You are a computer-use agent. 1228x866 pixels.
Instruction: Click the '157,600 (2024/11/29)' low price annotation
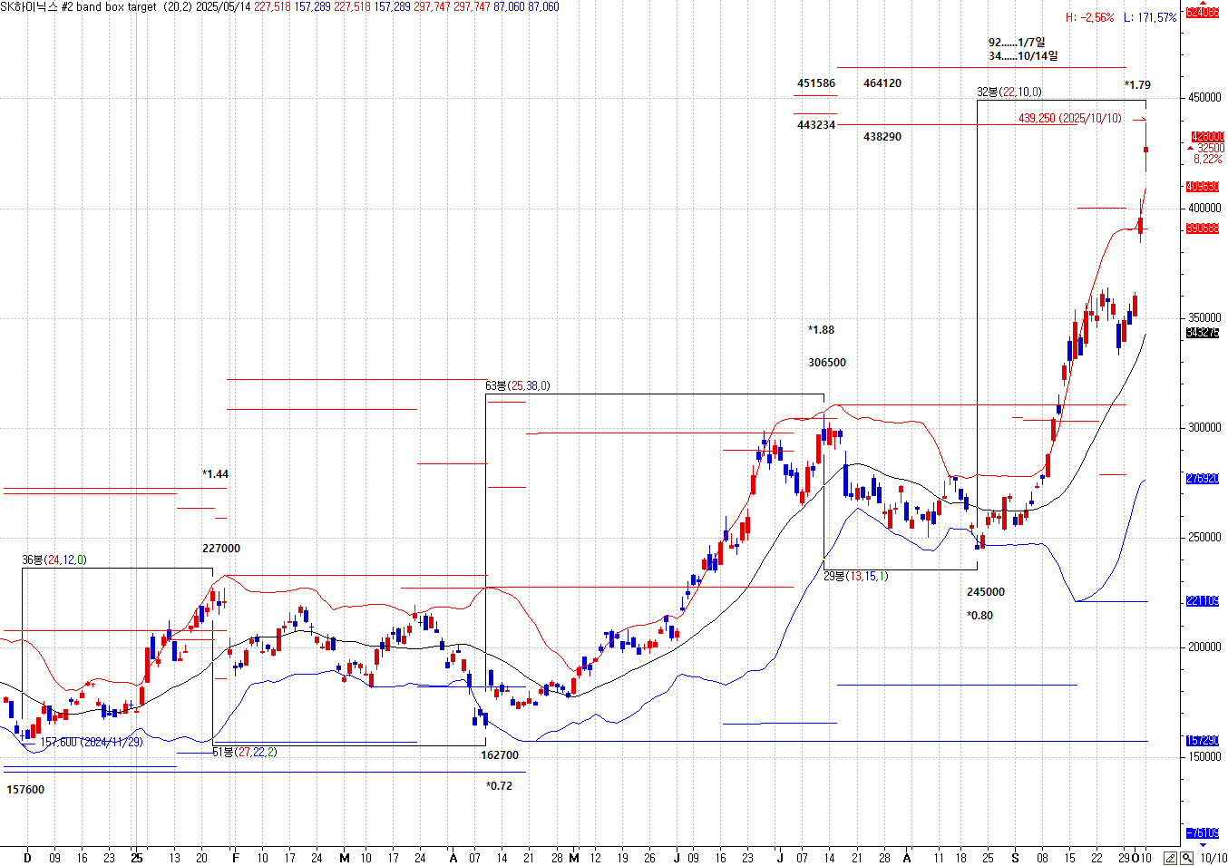tap(92, 742)
